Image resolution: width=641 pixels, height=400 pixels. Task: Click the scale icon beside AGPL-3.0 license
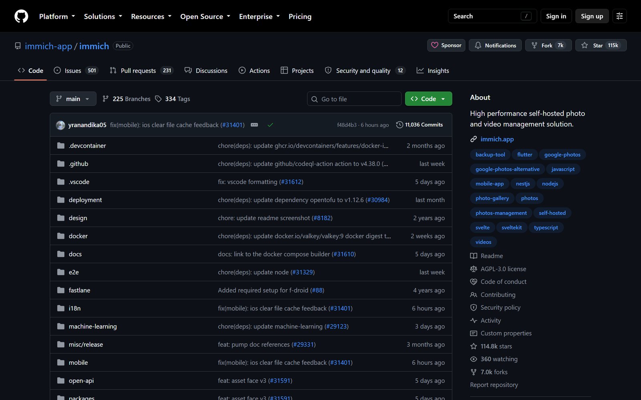click(474, 269)
